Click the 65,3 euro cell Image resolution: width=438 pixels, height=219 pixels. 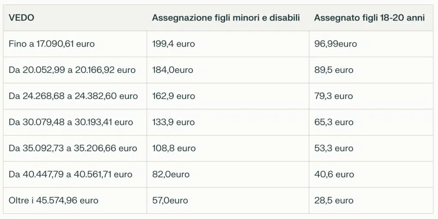tap(334, 122)
